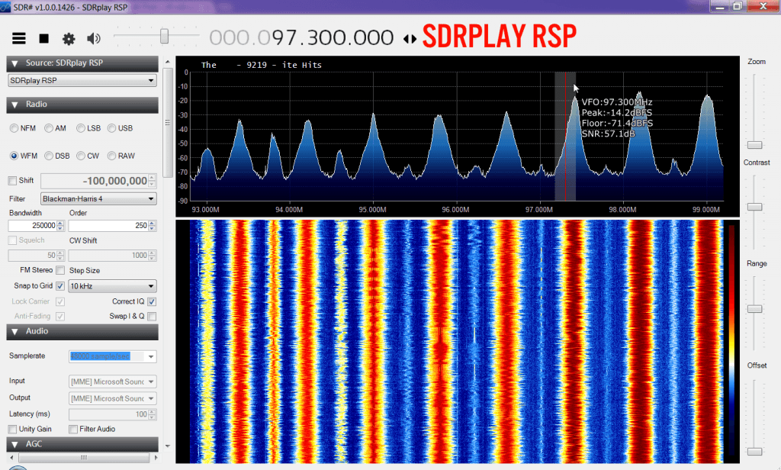Screen dimensions: 781x470
Task: Open the SDRplay RSP source dropdown
Action: [x=82, y=80]
